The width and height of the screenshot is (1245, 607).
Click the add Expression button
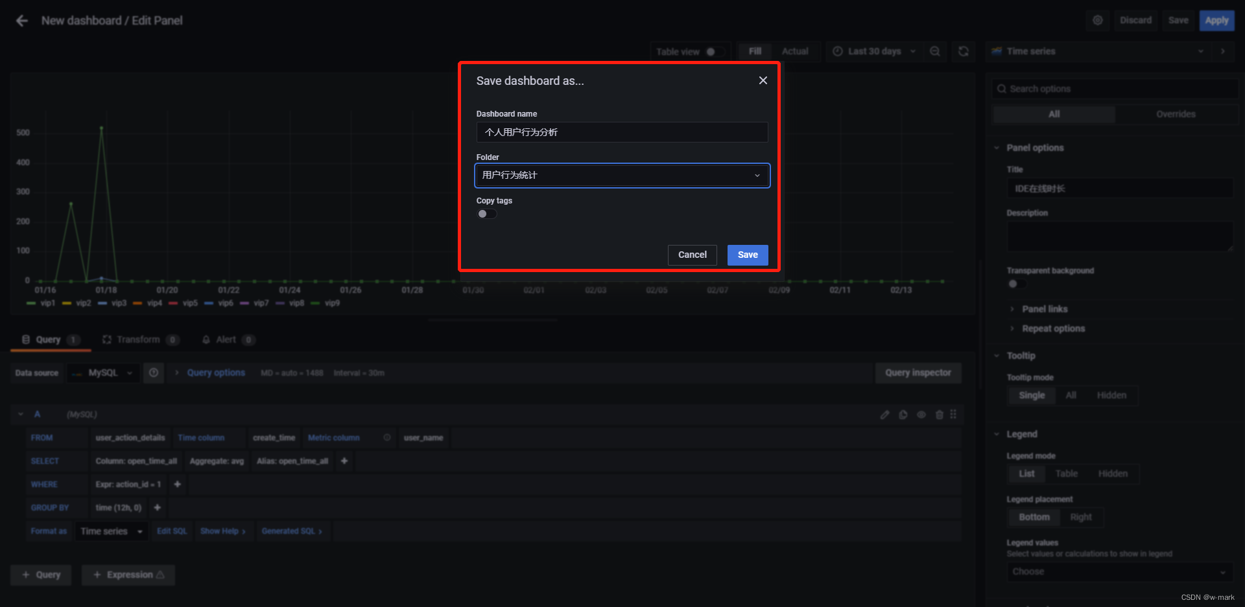(x=128, y=575)
